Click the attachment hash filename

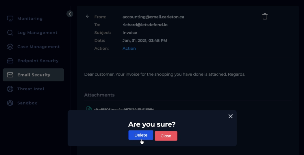pyautogui.click(x=124, y=109)
